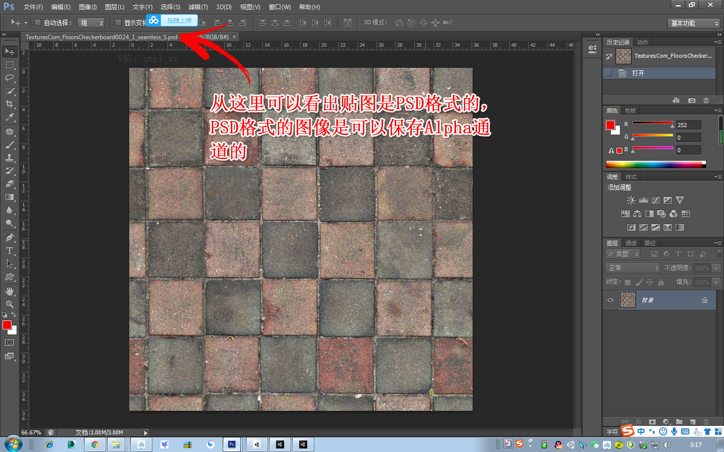Select the Hand tool

point(10,291)
